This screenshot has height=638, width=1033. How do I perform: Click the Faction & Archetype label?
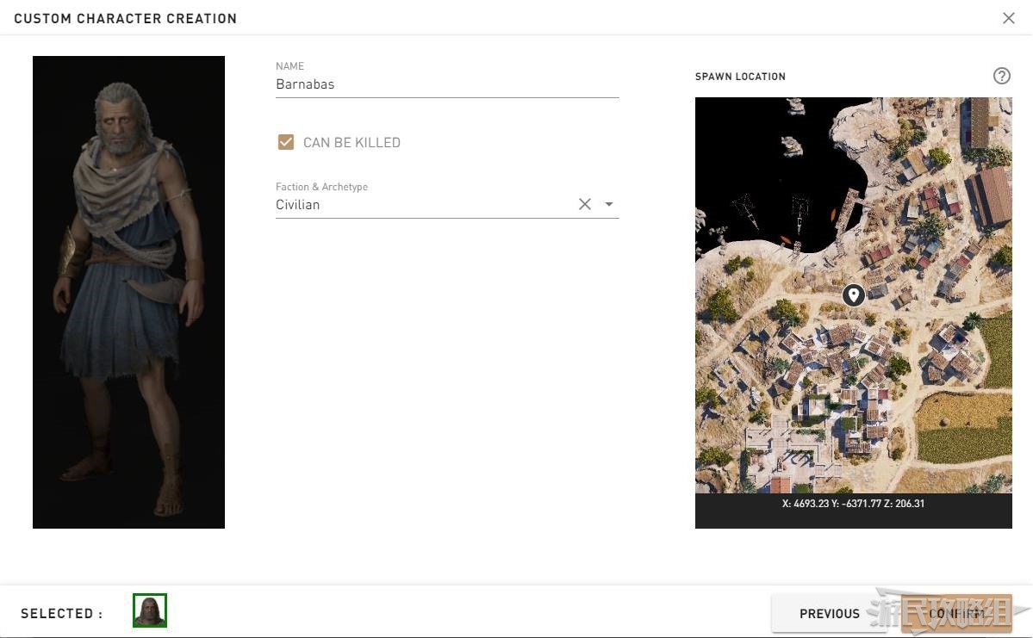click(321, 187)
